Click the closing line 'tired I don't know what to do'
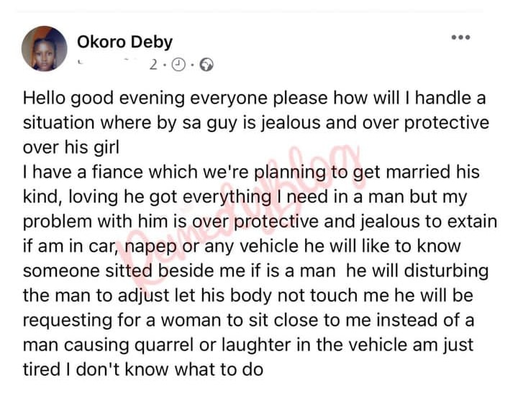This screenshot has width=518, height=418. pos(143,369)
